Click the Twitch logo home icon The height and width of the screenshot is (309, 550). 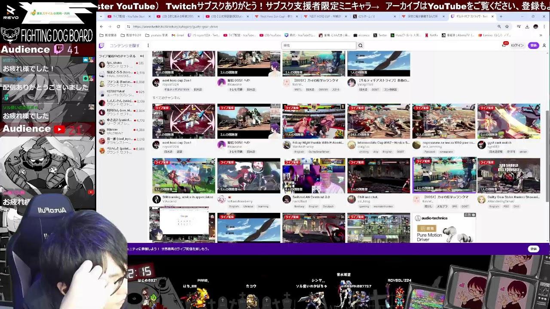tap(101, 45)
